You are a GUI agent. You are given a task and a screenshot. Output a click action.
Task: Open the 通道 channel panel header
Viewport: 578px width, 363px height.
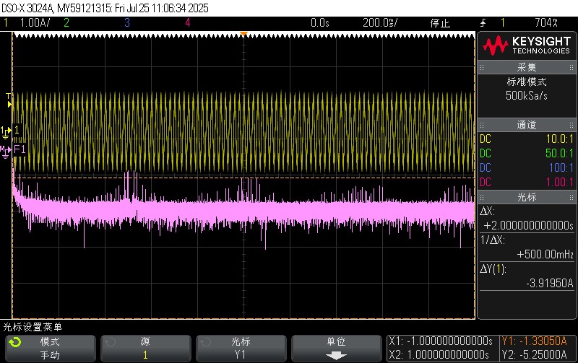(x=527, y=125)
